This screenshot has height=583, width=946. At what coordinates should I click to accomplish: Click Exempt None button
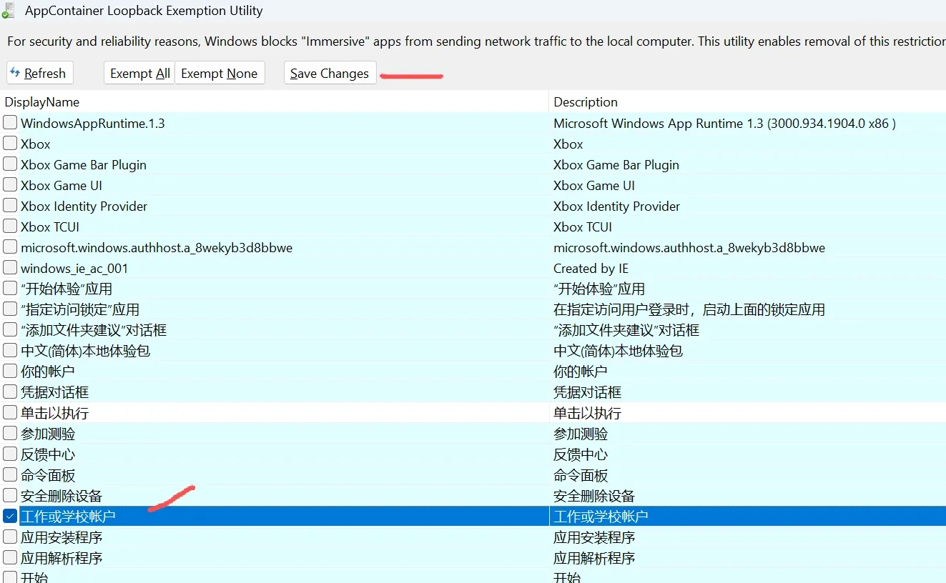(x=219, y=73)
